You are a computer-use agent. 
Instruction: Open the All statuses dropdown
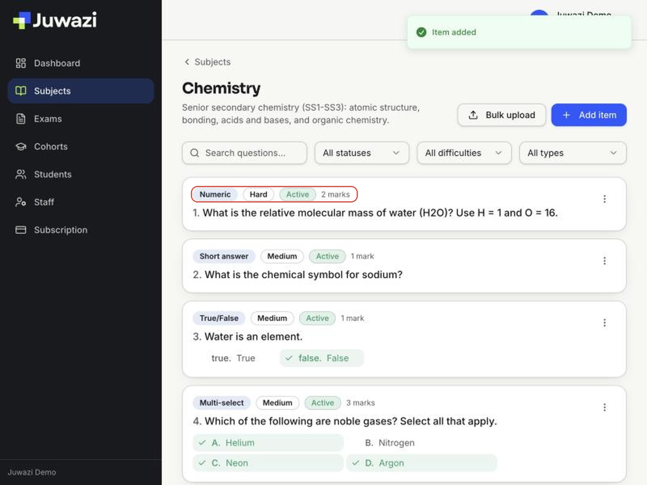[362, 153]
